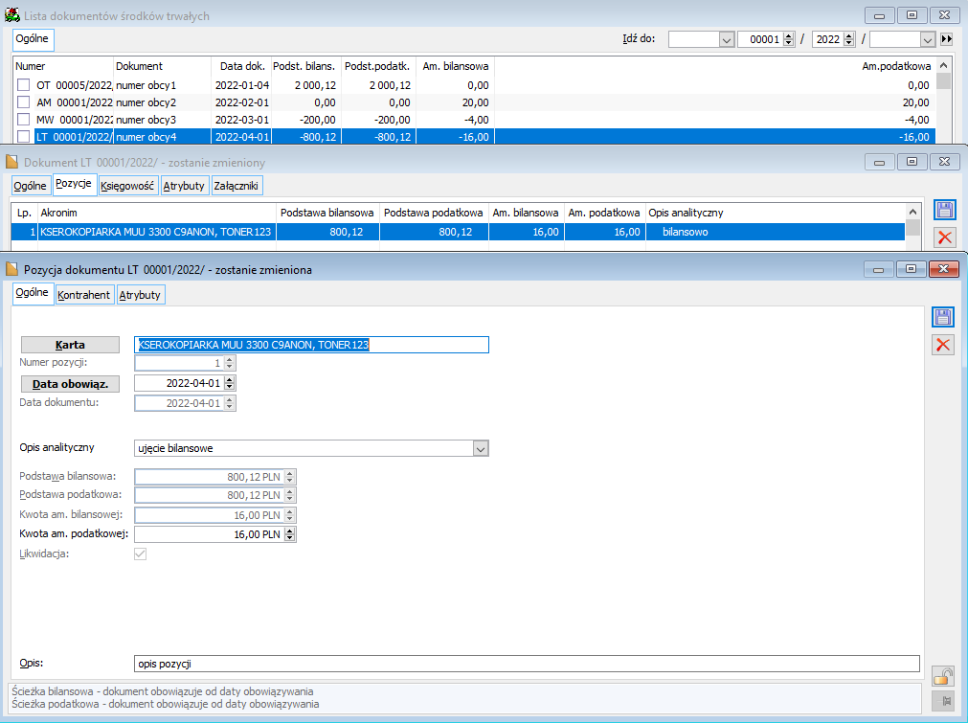Switch to Ogólne tab in Dokument LT
The height and width of the screenshot is (723, 968).
pyautogui.click(x=31, y=186)
